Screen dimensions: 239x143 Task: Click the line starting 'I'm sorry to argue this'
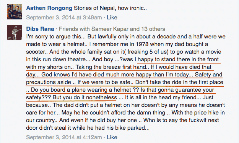pos(126,37)
